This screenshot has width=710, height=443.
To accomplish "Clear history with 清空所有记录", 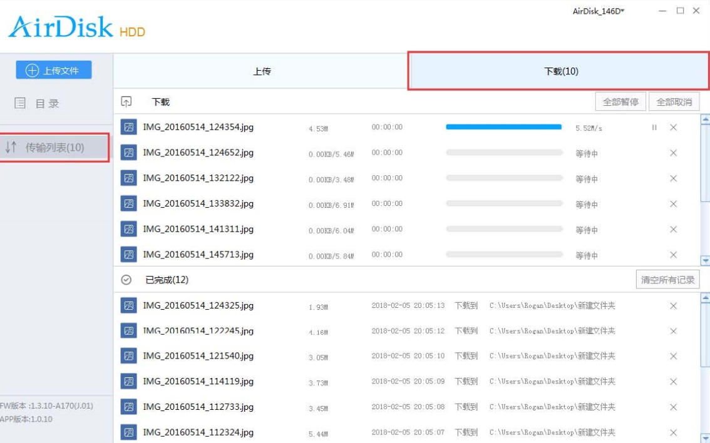I will pos(667,280).
